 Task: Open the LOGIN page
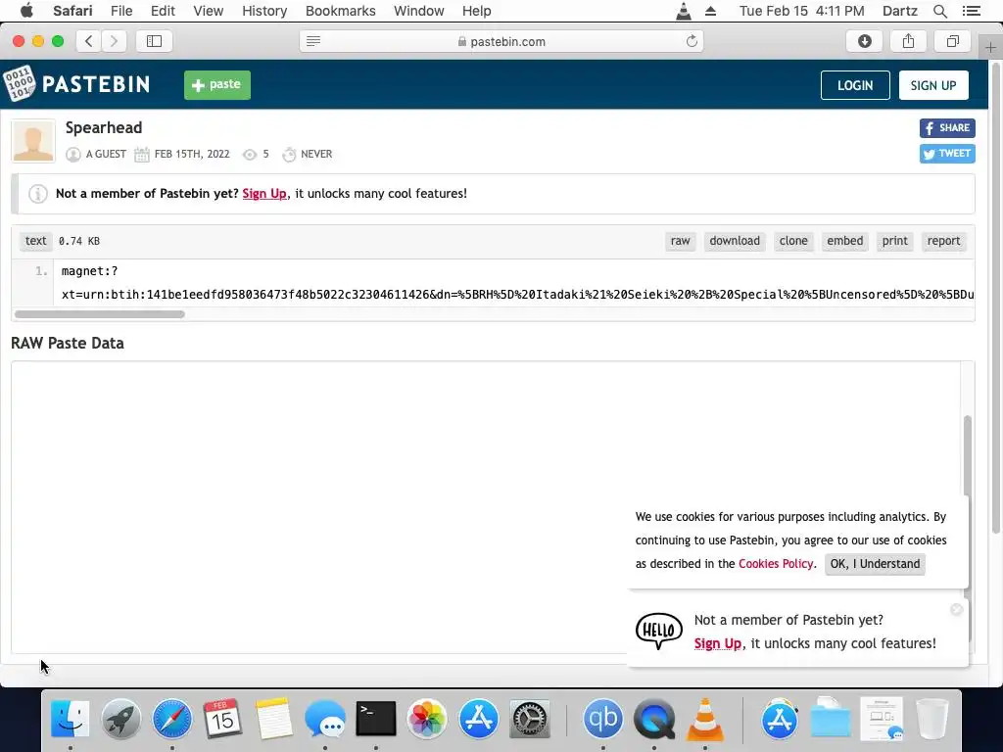[854, 85]
